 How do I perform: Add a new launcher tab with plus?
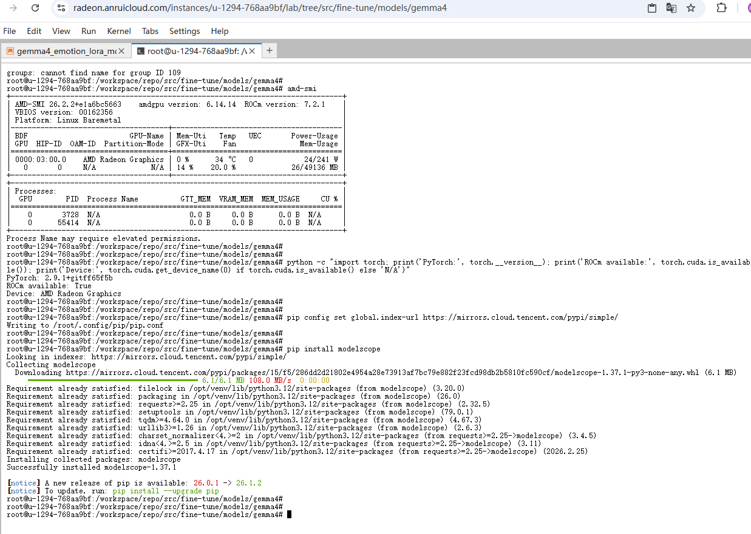click(270, 50)
